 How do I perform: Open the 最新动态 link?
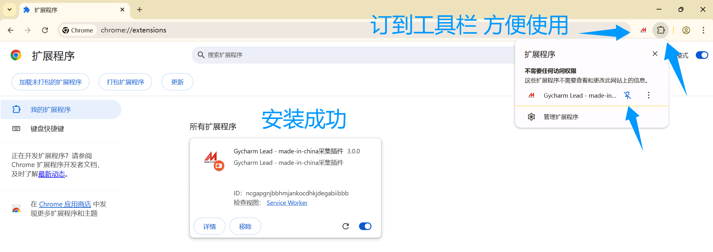coord(52,174)
